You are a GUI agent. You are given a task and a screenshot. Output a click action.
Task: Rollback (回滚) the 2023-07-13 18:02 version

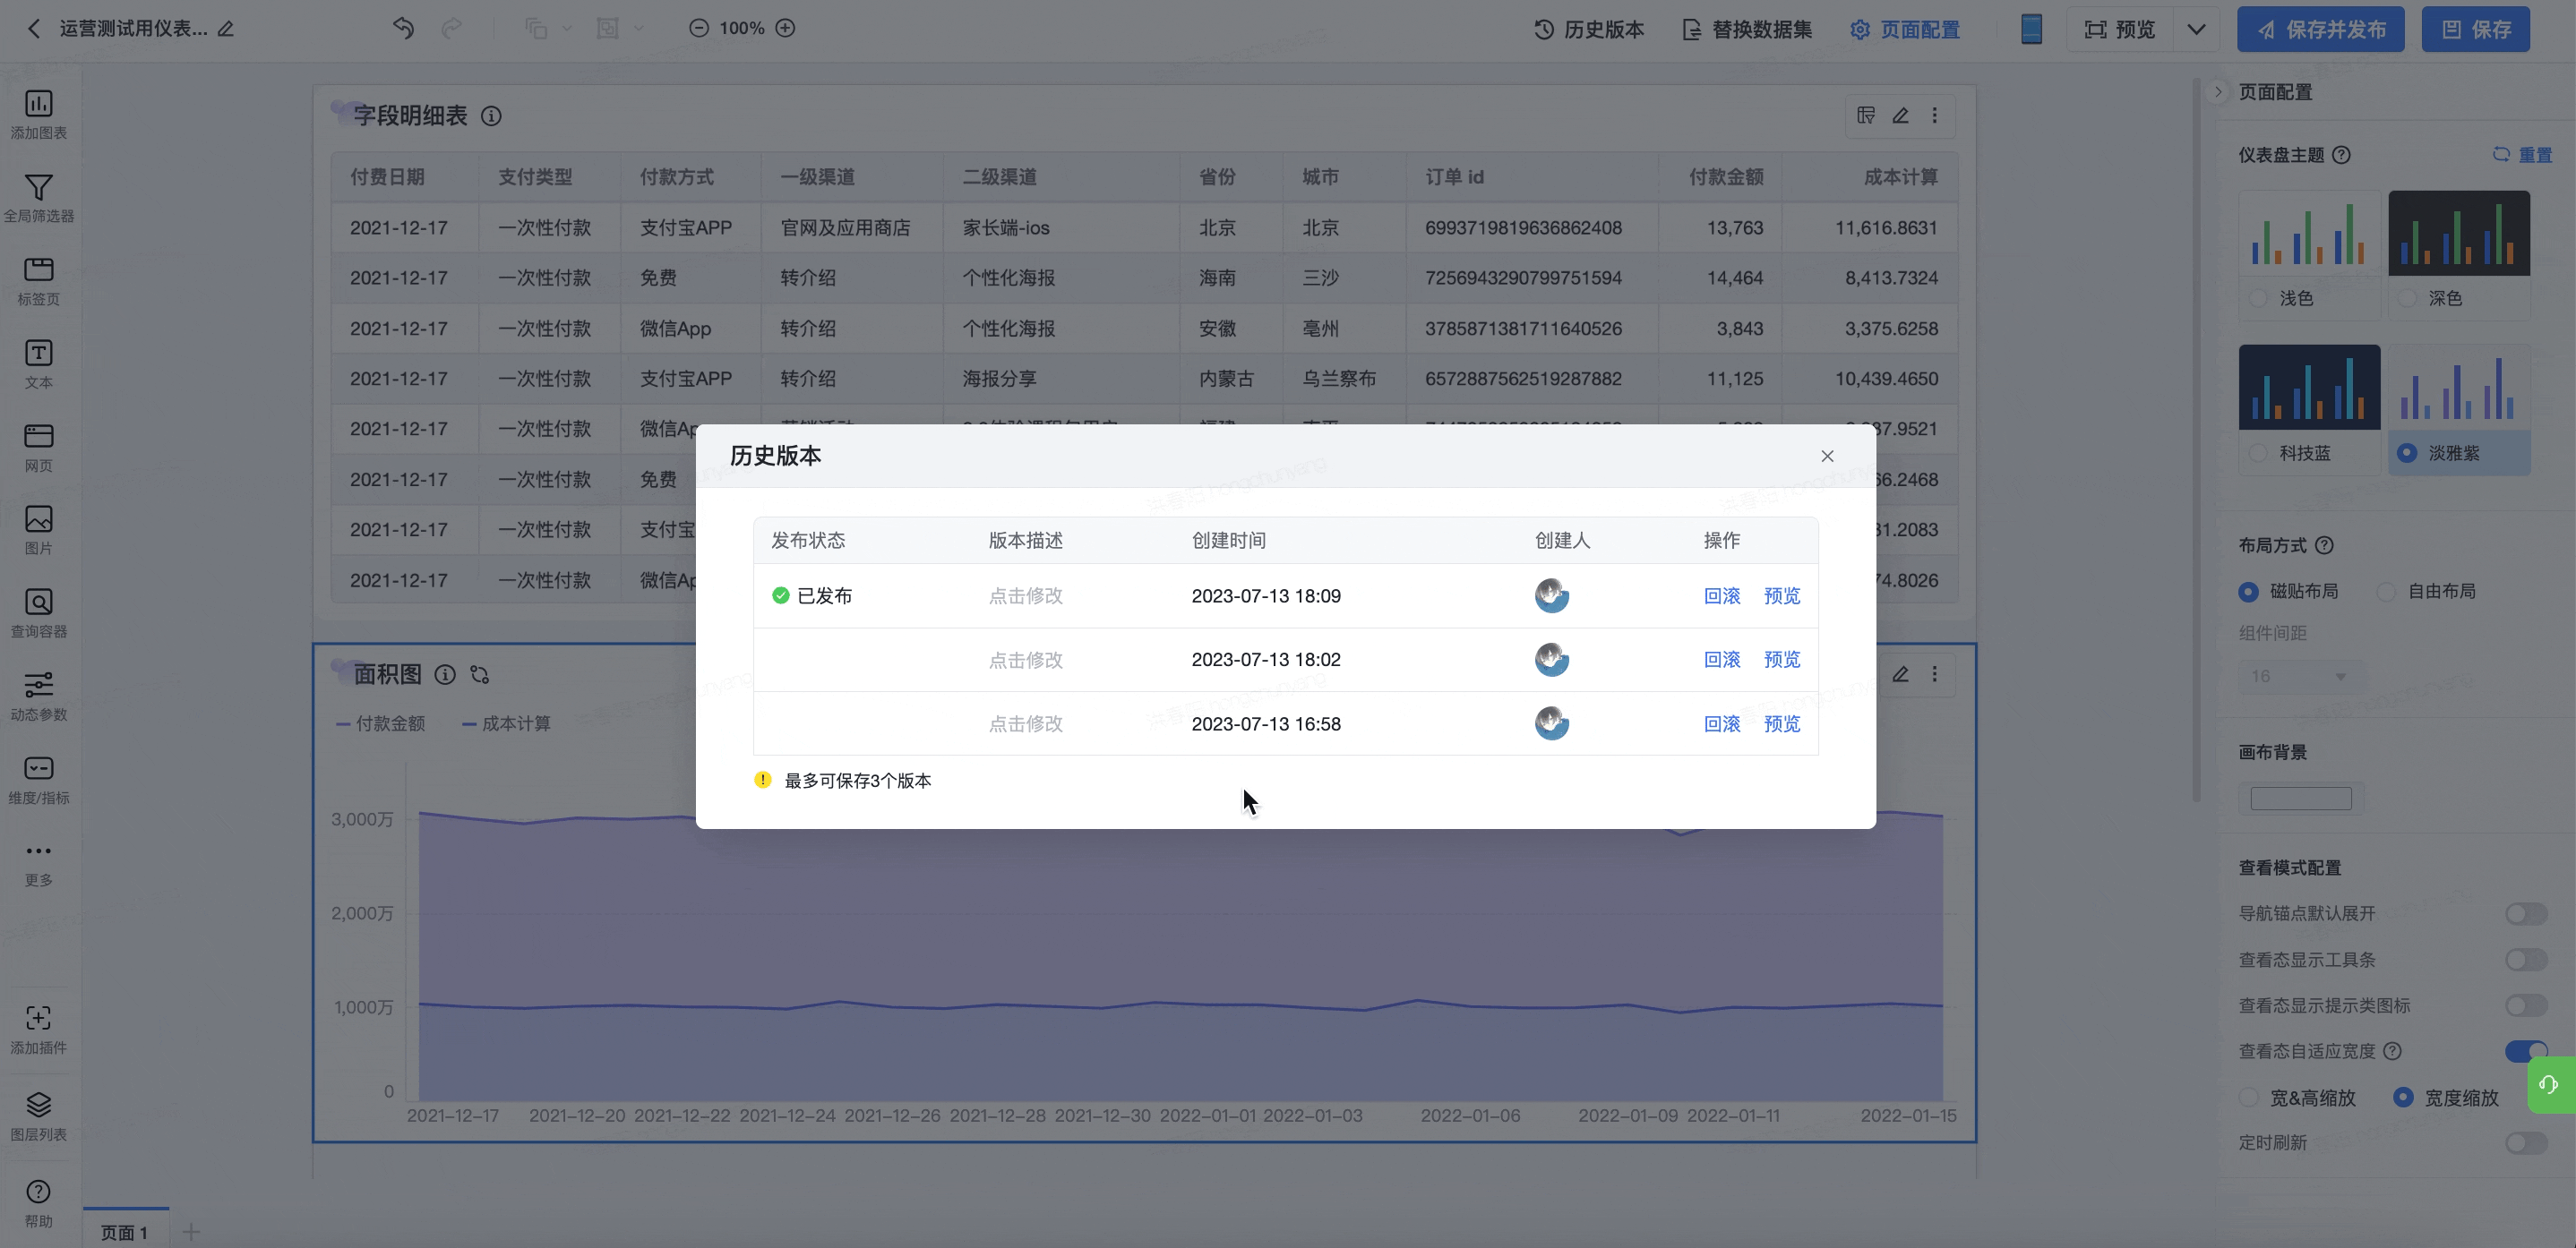coord(1721,660)
